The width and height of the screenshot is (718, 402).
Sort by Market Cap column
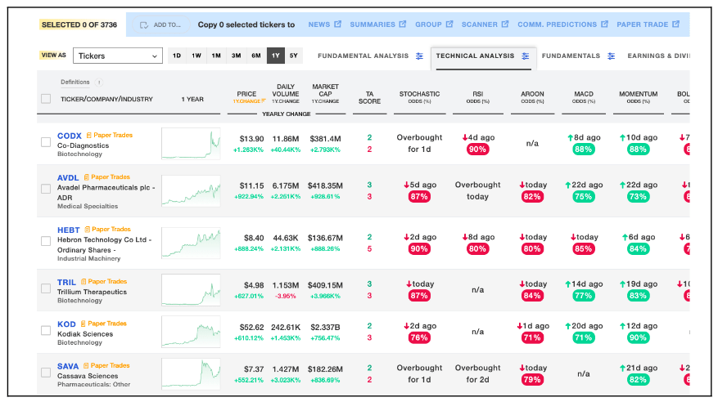pyautogui.click(x=325, y=94)
